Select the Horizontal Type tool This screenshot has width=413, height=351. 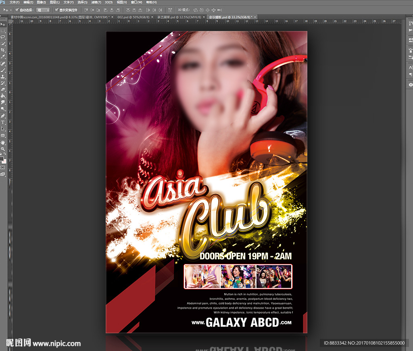(3, 123)
